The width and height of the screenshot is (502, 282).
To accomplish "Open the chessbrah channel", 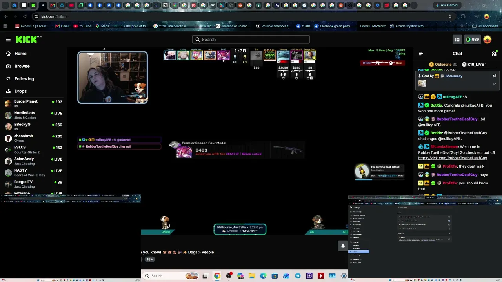I will point(33,138).
